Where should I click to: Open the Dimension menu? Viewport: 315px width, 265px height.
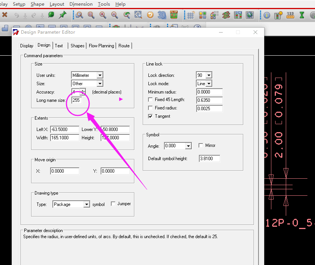(x=81, y=4)
